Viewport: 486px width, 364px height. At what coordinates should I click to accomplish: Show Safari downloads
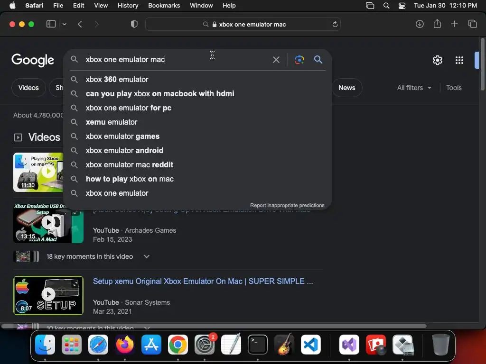click(x=420, y=24)
